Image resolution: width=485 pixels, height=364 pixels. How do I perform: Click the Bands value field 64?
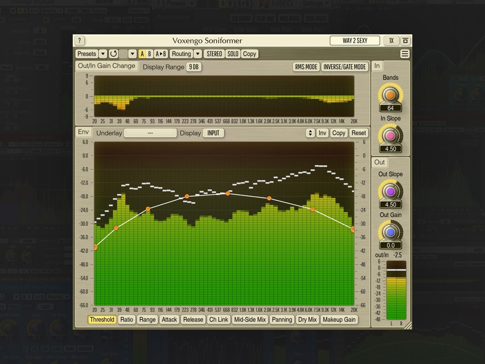pyautogui.click(x=391, y=108)
